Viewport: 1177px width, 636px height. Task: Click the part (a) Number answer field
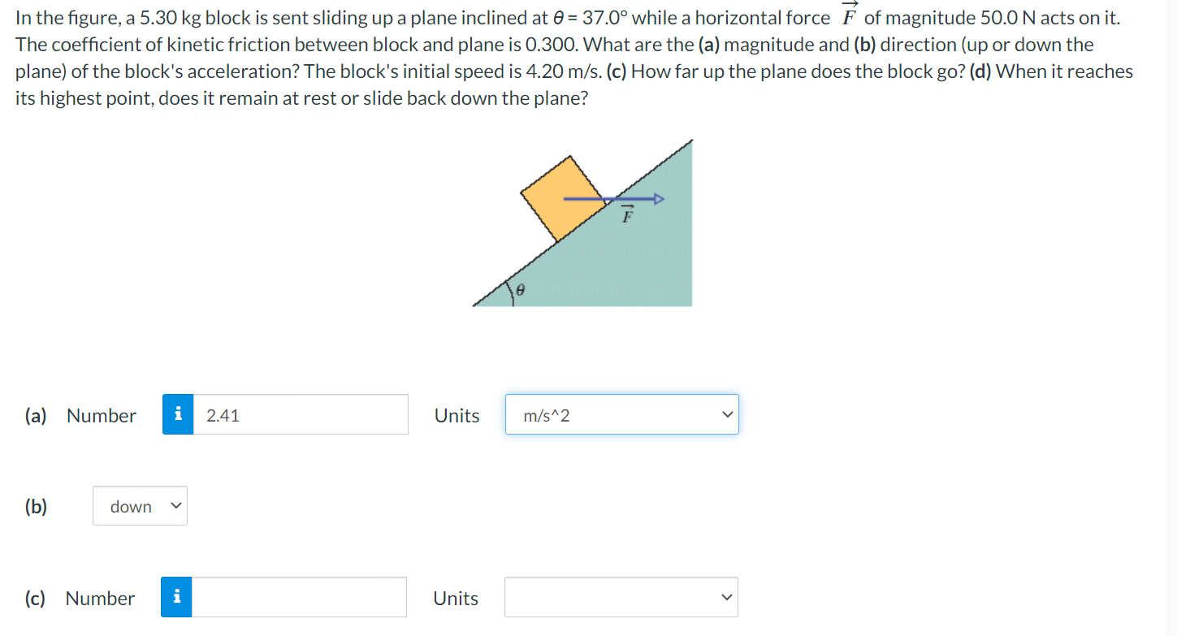pyautogui.click(x=301, y=414)
